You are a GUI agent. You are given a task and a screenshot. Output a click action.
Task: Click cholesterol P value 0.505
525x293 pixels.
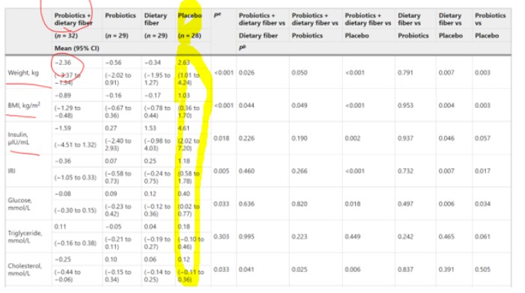(482, 269)
